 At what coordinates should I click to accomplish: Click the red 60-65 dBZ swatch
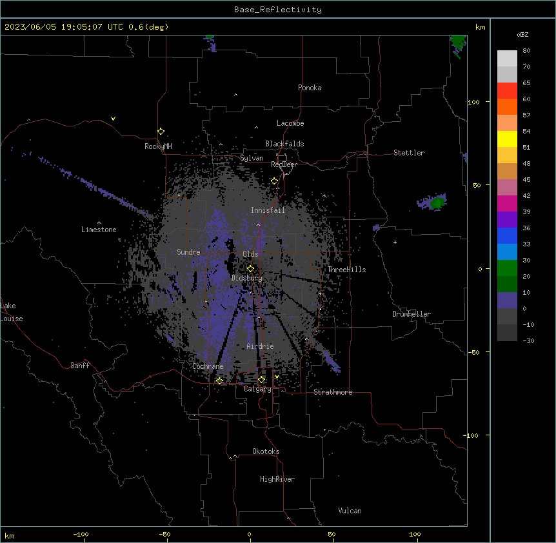(507, 91)
